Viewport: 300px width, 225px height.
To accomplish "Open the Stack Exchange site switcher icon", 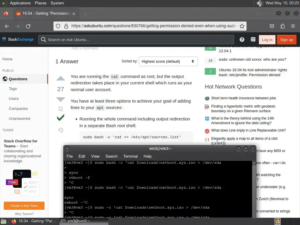I will [x=253, y=40].
